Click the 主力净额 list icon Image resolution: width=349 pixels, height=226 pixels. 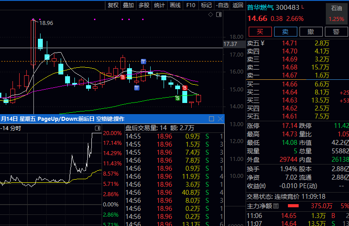(276, 206)
